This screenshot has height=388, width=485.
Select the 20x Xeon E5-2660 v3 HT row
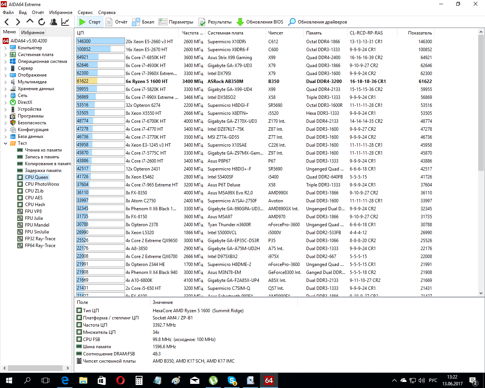254,41
